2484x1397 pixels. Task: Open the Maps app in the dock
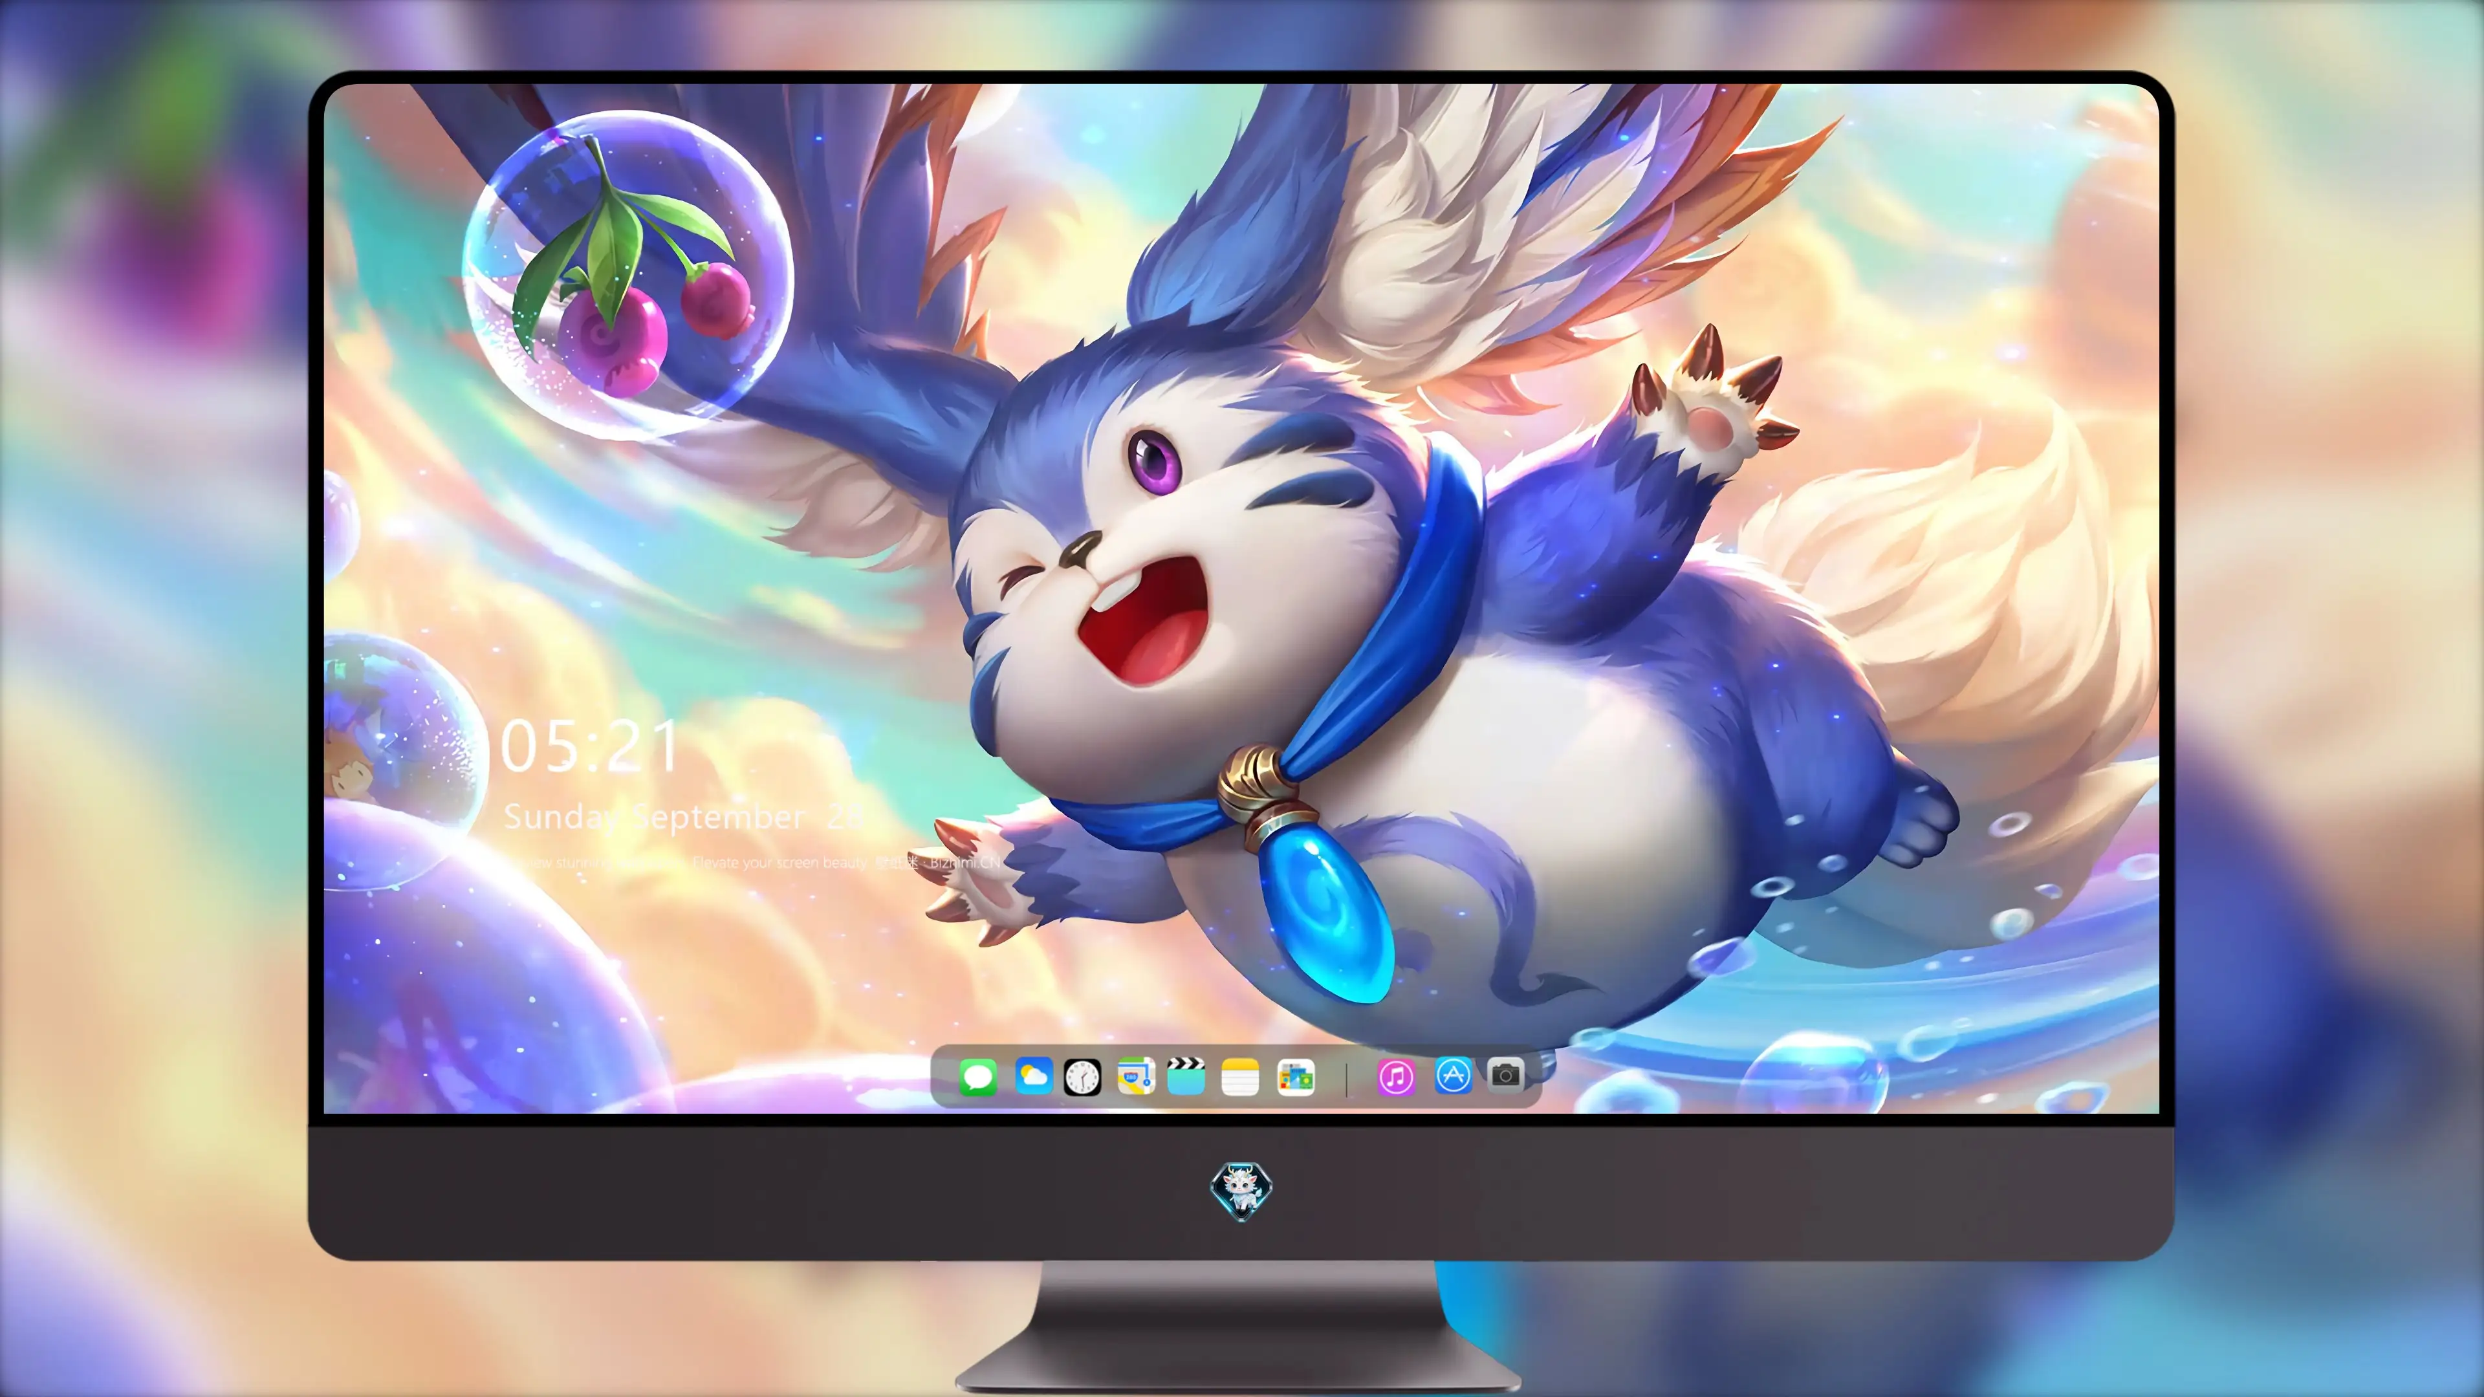coord(1136,1076)
